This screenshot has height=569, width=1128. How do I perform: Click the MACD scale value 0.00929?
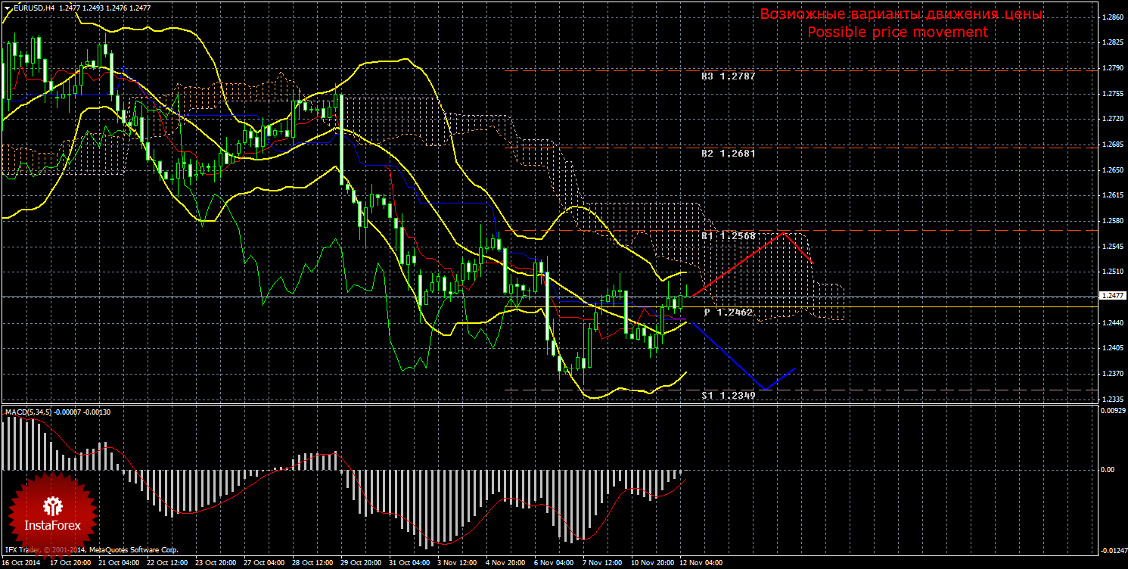[1112, 411]
